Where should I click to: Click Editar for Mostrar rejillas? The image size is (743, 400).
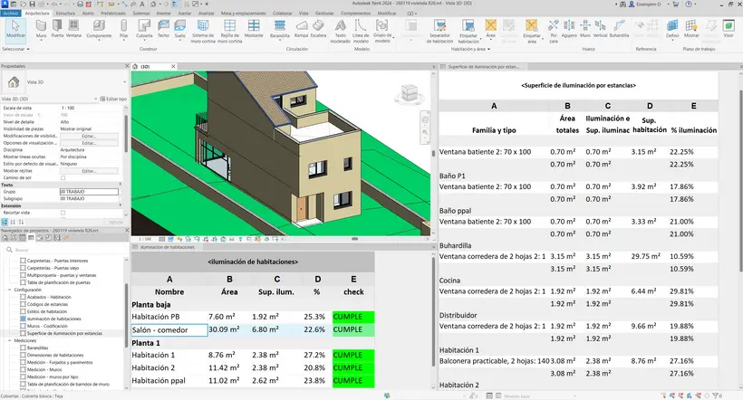89,171
